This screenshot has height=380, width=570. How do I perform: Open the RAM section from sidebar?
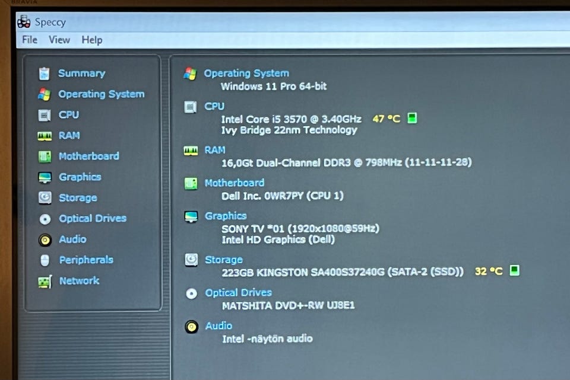click(69, 135)
